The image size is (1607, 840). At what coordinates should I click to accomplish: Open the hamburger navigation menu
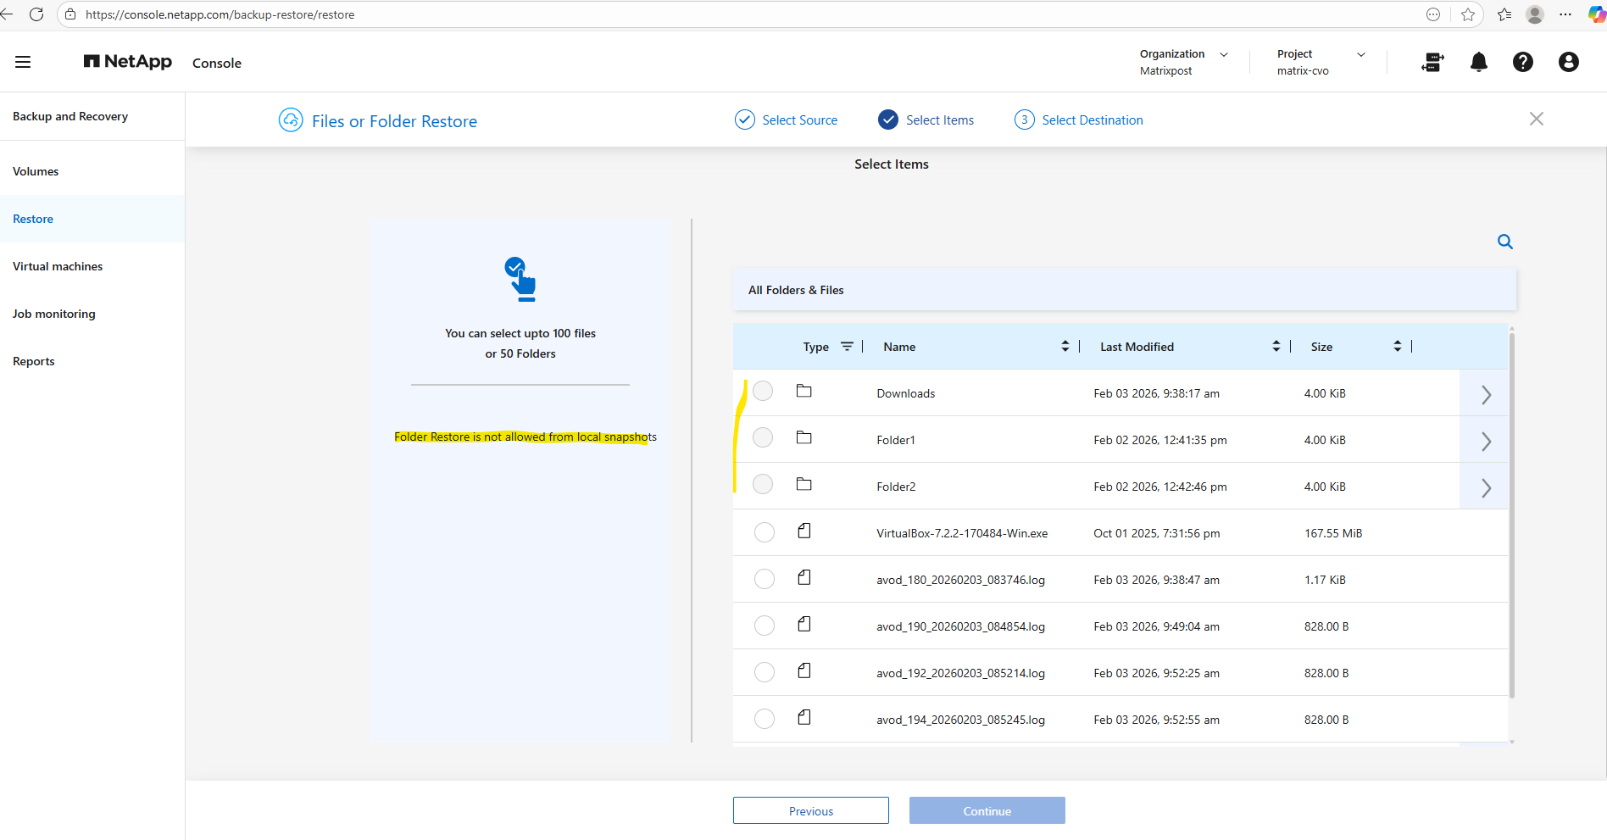tap(23, 62)
